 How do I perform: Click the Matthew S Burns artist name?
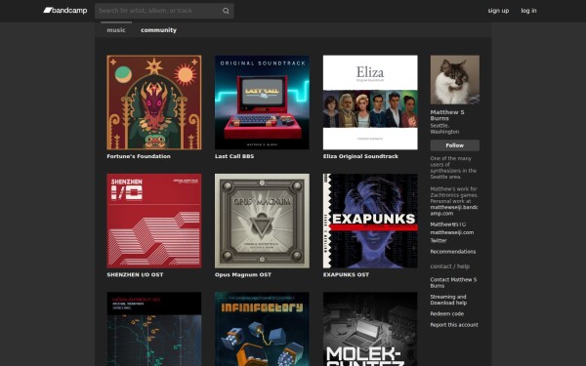tap(447, 115)
